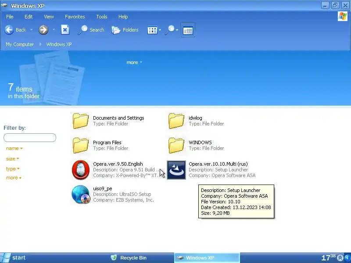
Task: Click the 'Program Files' name text
Action: click(107, 142)
